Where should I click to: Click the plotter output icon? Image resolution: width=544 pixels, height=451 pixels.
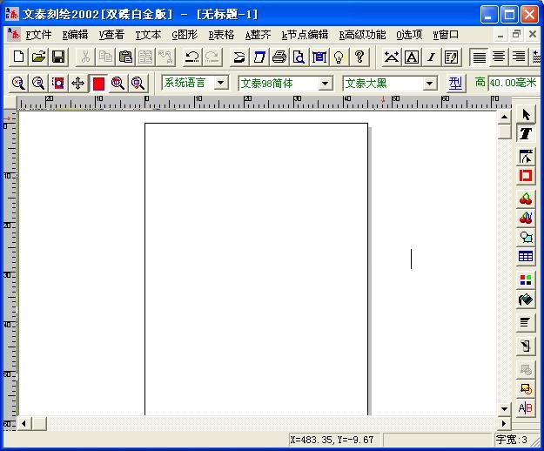239,57
